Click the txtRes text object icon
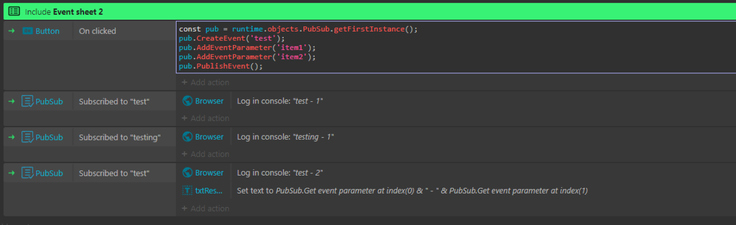 click(x=188, y=191)
